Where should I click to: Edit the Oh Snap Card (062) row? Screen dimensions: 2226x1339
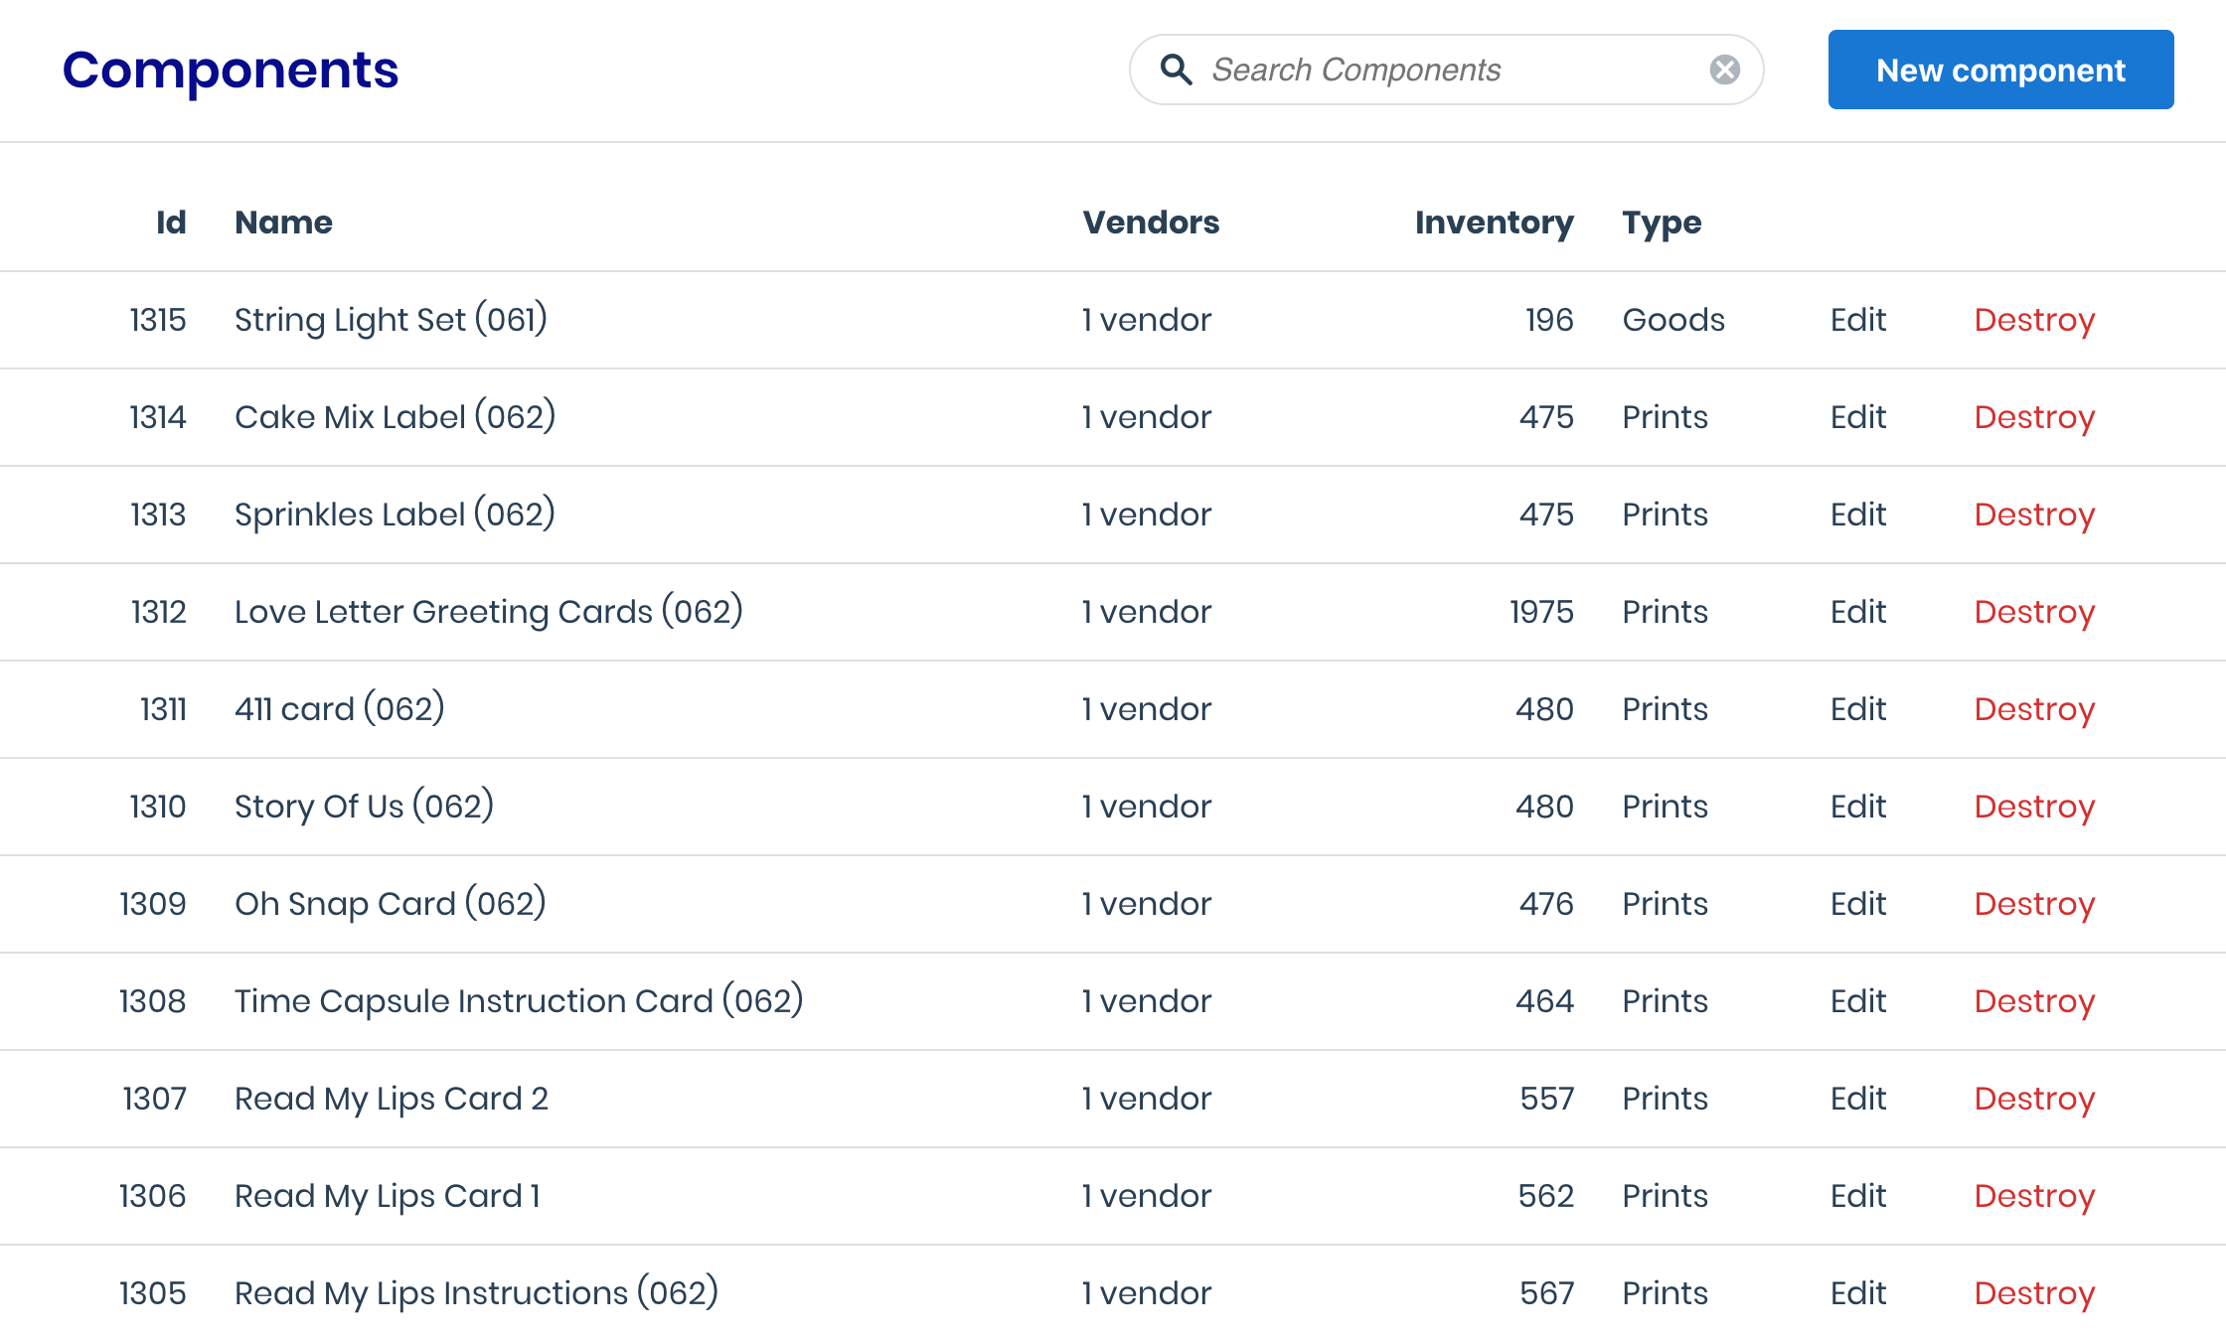1857,904
